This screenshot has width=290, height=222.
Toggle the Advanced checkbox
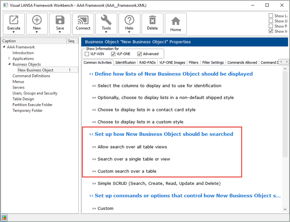140,54
